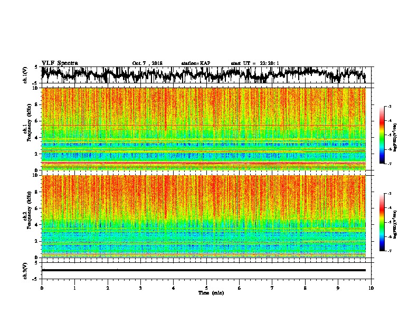The image size is (418, 323).
Task: Click time axis tick label "2"
Action: 108,288
